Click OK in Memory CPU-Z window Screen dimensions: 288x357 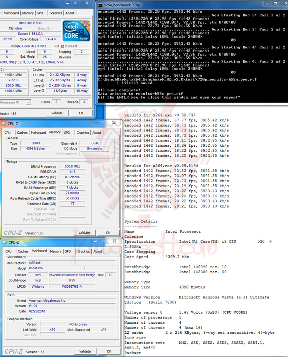[108, 233]
